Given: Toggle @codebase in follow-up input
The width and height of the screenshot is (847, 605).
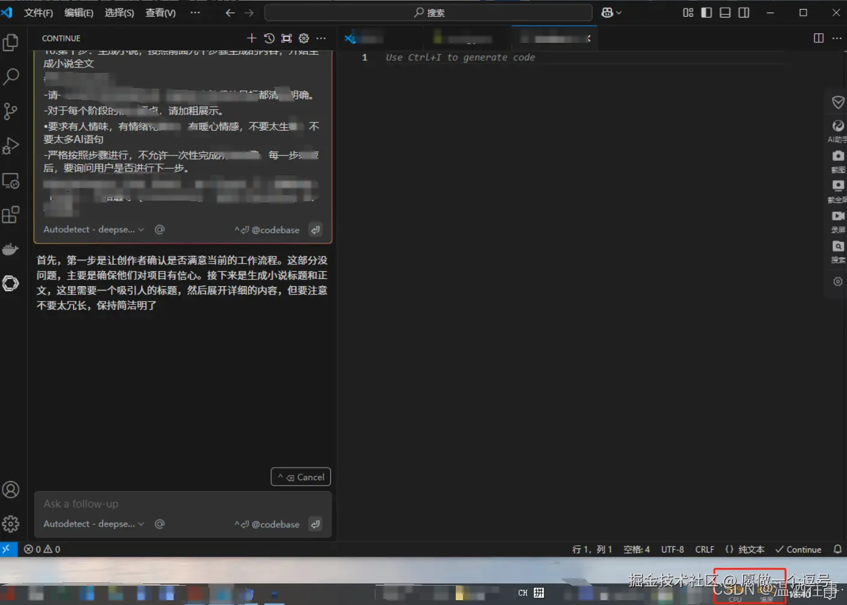Looking at the screenshot, I should [267, 524].
